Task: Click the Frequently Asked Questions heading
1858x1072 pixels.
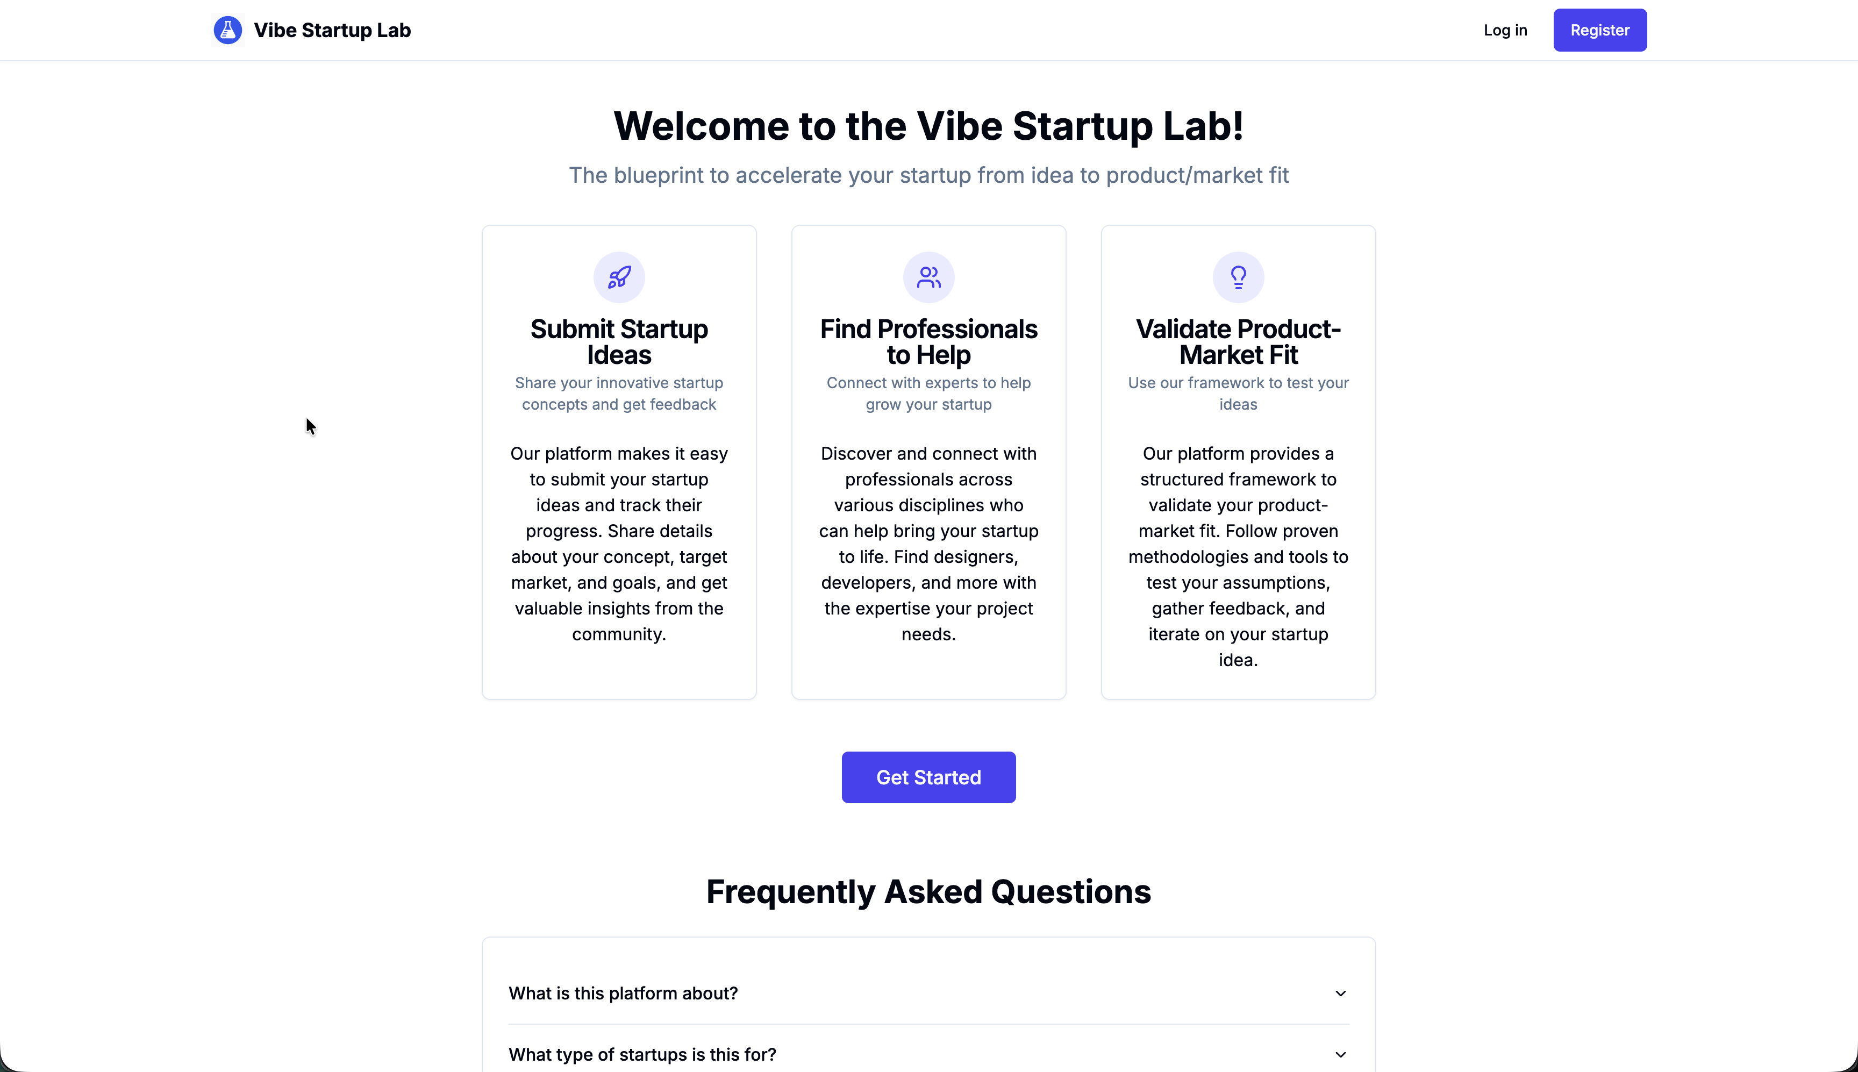Action: pyautogui.click(x=928, y=891)
